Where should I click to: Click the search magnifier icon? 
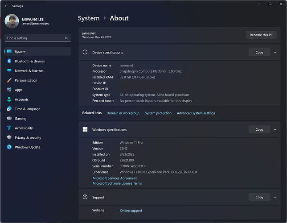pyautogui.click(x=66, y=38)
